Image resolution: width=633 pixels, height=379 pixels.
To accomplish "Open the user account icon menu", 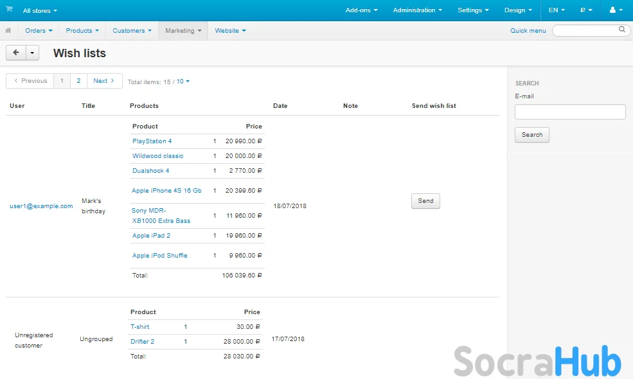I will click(x=616, y=10).
